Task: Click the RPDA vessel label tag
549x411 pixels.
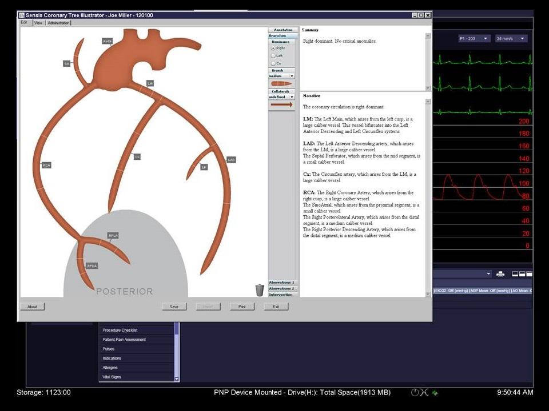Action: click(x=91, y=266)
